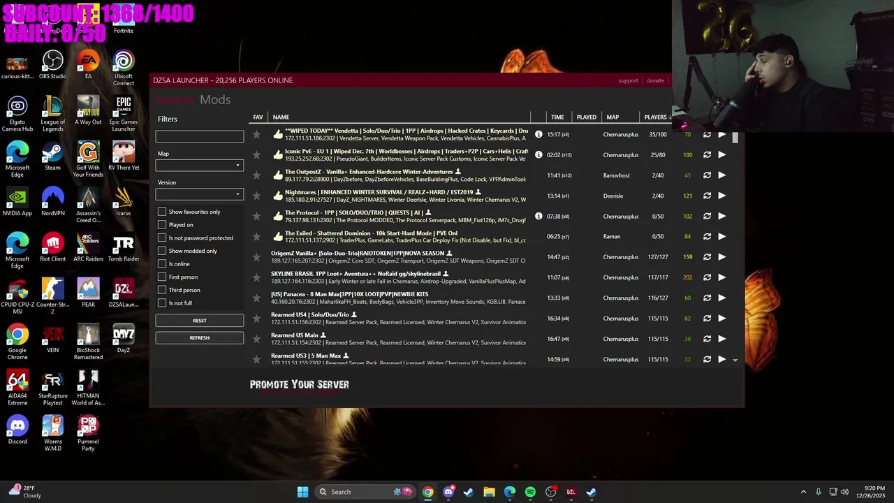Add OrigemZ Vanilla+ server to favourites

(256, 257)
